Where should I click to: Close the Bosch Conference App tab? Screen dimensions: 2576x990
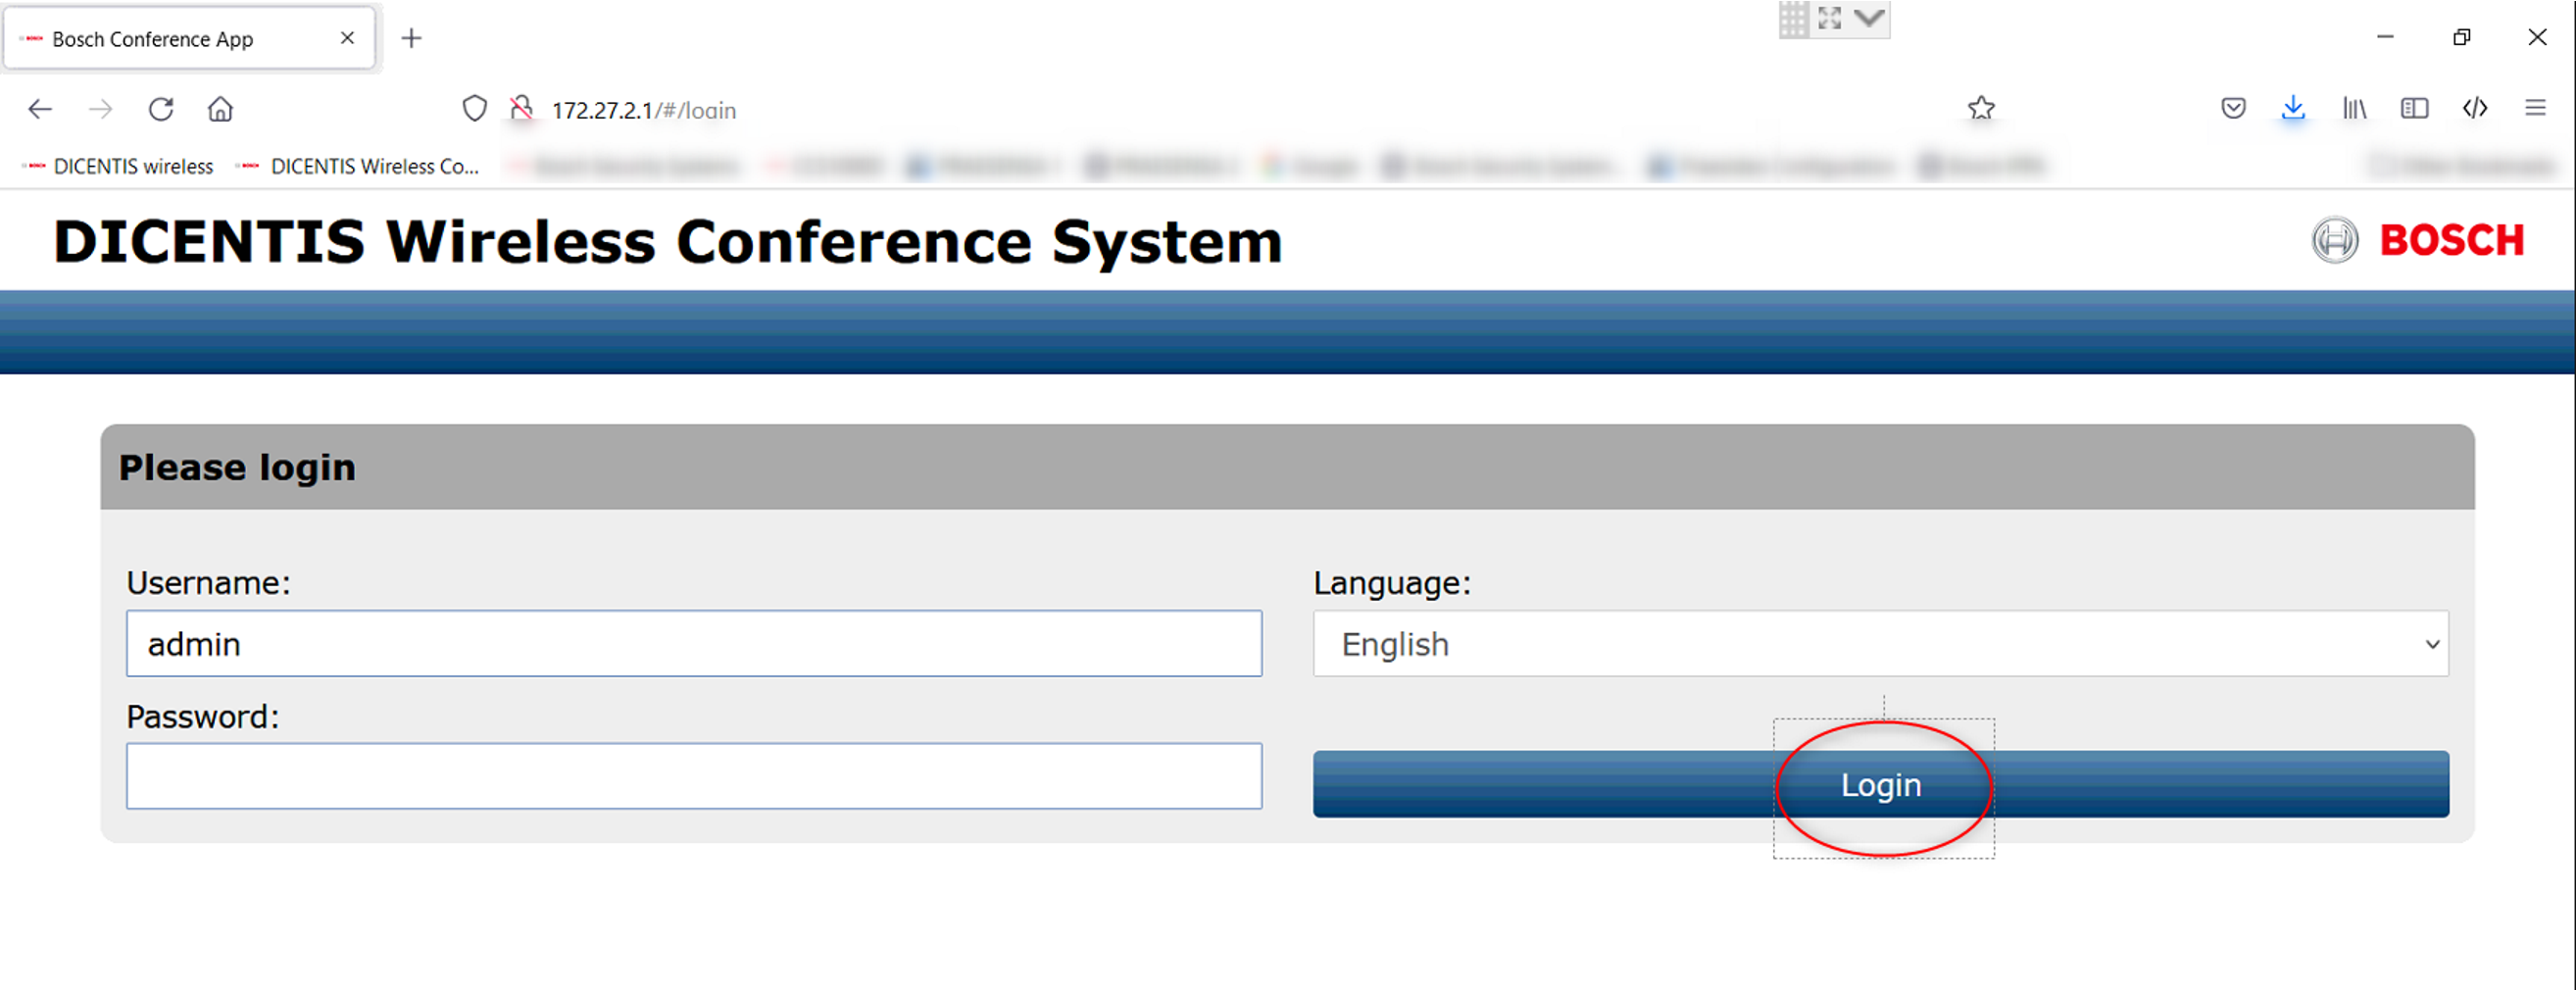[347, 38]
